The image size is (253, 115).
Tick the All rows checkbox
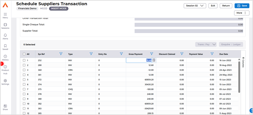click(x=24, y=54)
